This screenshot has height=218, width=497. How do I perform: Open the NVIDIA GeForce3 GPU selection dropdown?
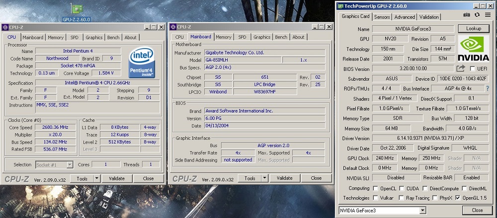[382, 211]
